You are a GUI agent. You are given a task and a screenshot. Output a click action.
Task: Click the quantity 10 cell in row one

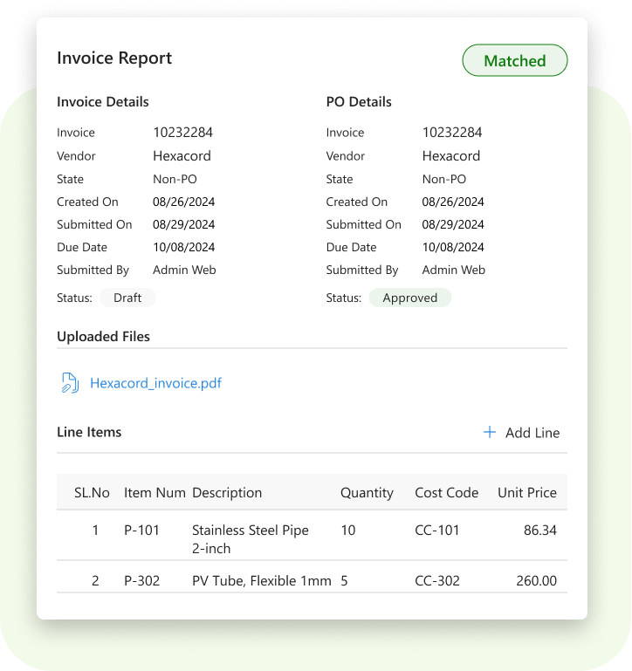click(348, 531)
